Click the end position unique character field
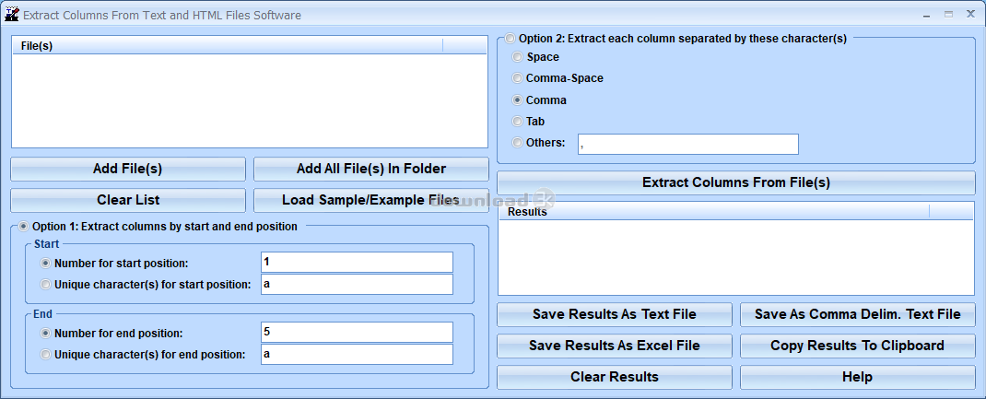This screenshot has height=399, width=986. pos(357,354)
